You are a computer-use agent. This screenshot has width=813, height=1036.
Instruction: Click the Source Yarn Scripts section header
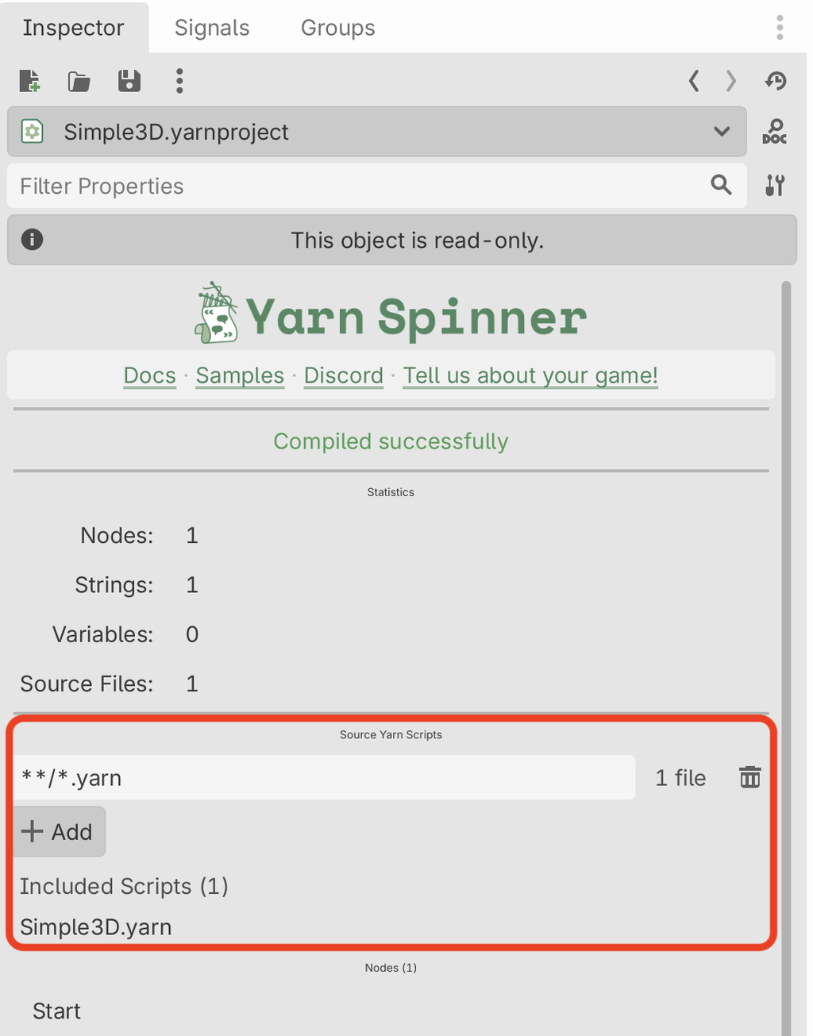[391, 734]
